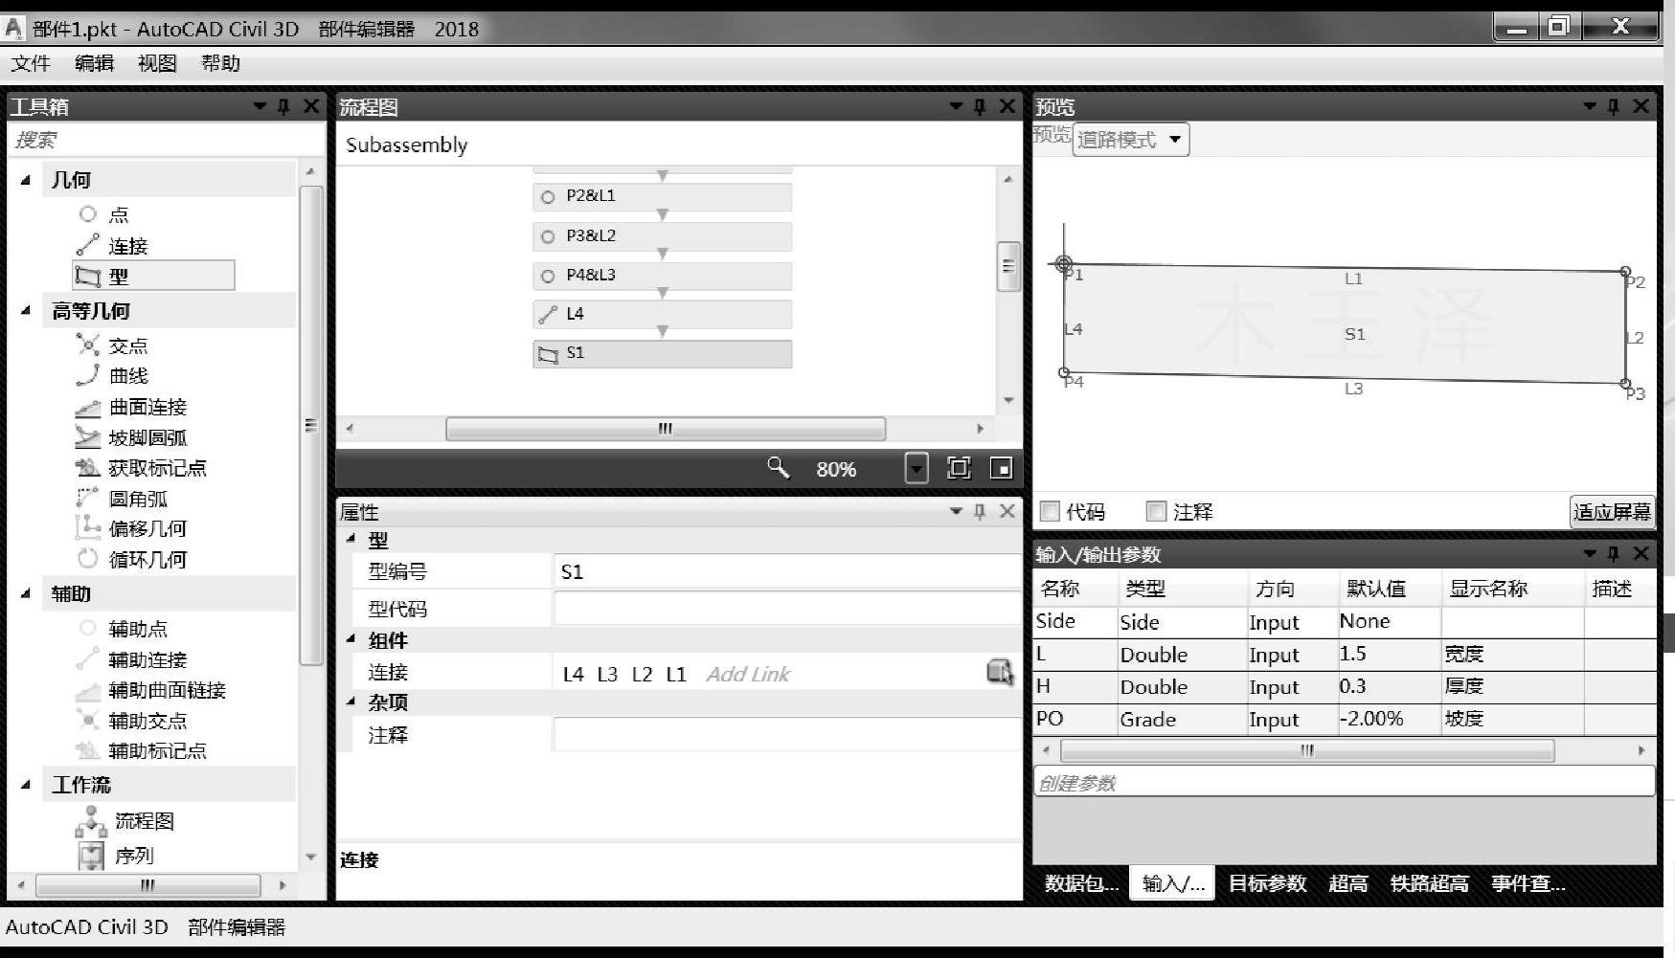Click the 型代码 shape code field
This screenshot has height=958, width=1675.
787,609
